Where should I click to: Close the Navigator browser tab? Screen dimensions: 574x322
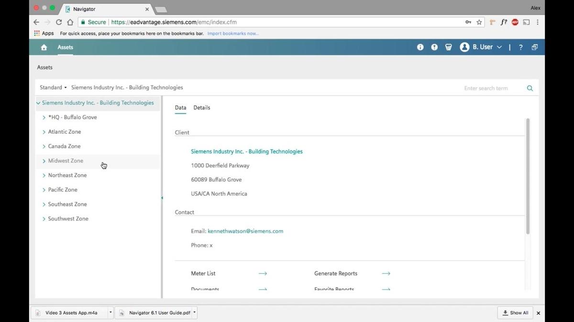click(147, 9)
